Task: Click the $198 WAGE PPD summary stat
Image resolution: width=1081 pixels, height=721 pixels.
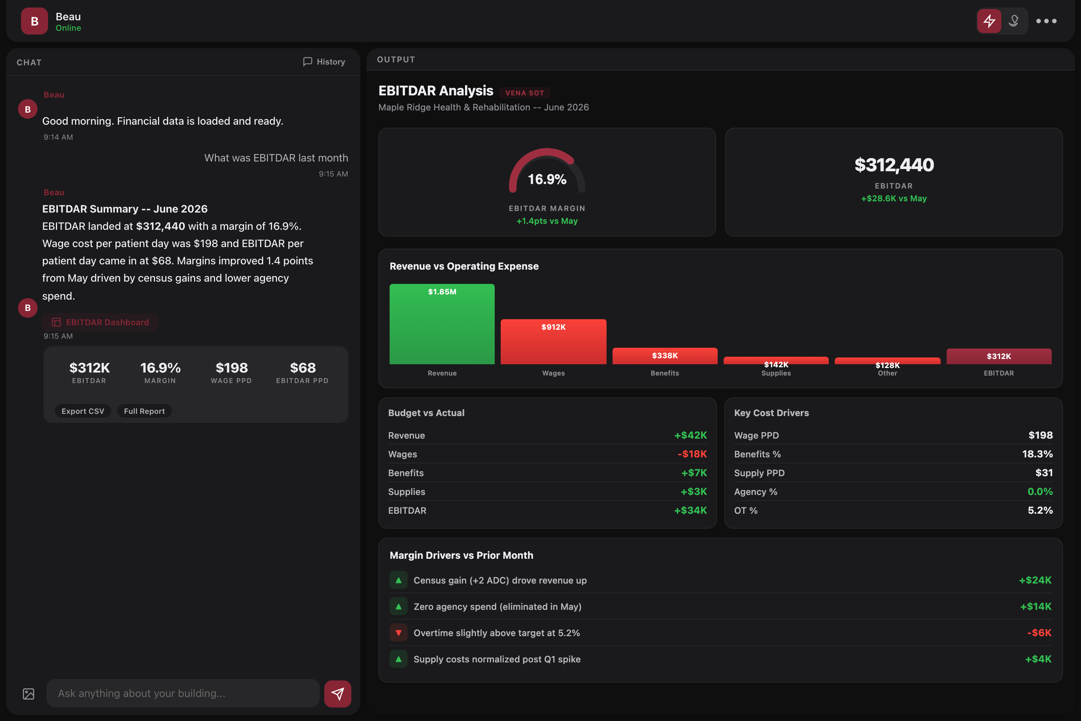Action: [231, 373]
